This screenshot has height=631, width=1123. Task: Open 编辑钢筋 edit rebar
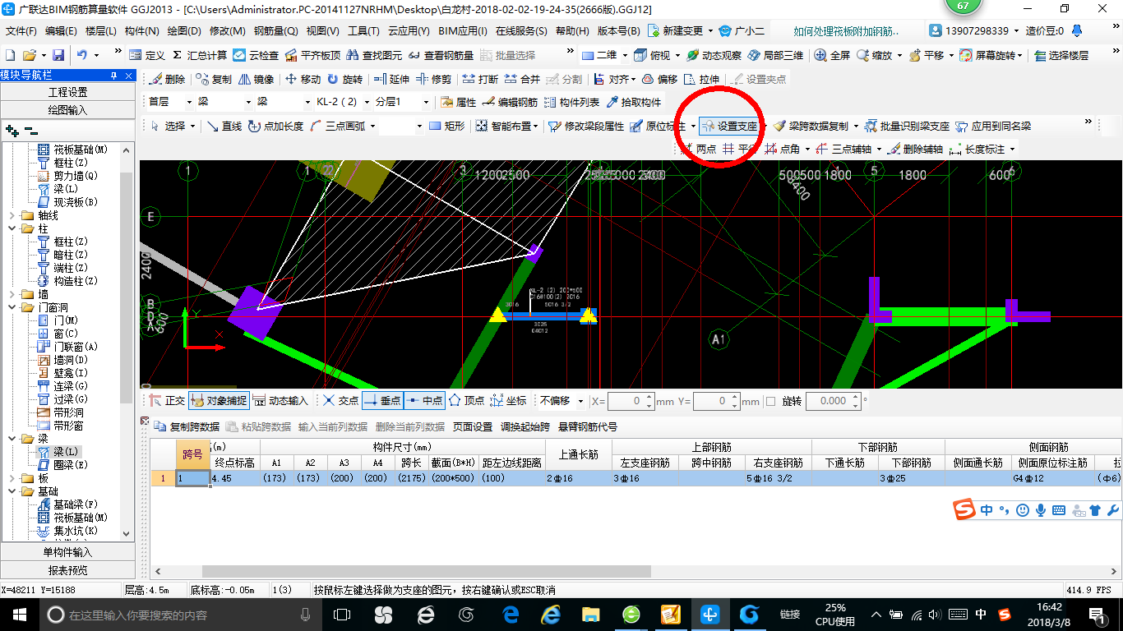point(511,103)
